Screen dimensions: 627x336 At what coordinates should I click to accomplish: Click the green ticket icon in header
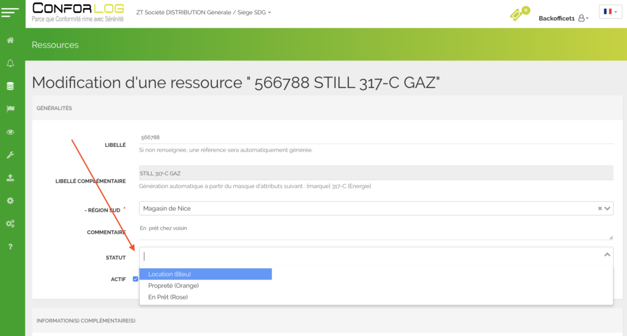click(x=518, y=14)
